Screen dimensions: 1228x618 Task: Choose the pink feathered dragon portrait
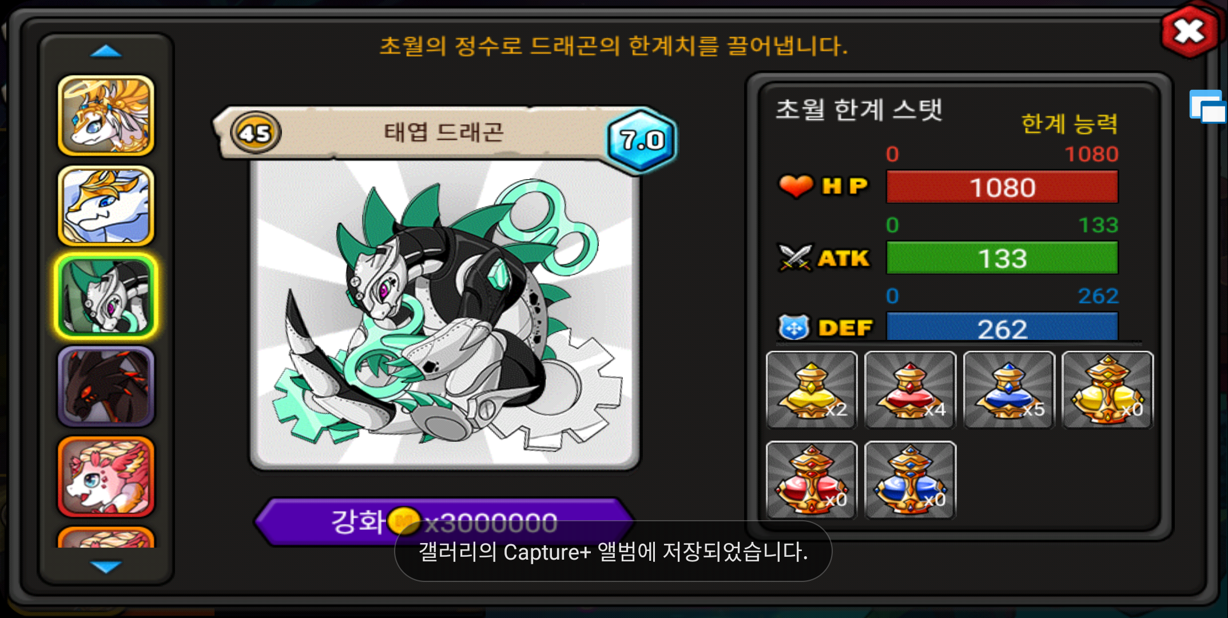tap(106, 477)
